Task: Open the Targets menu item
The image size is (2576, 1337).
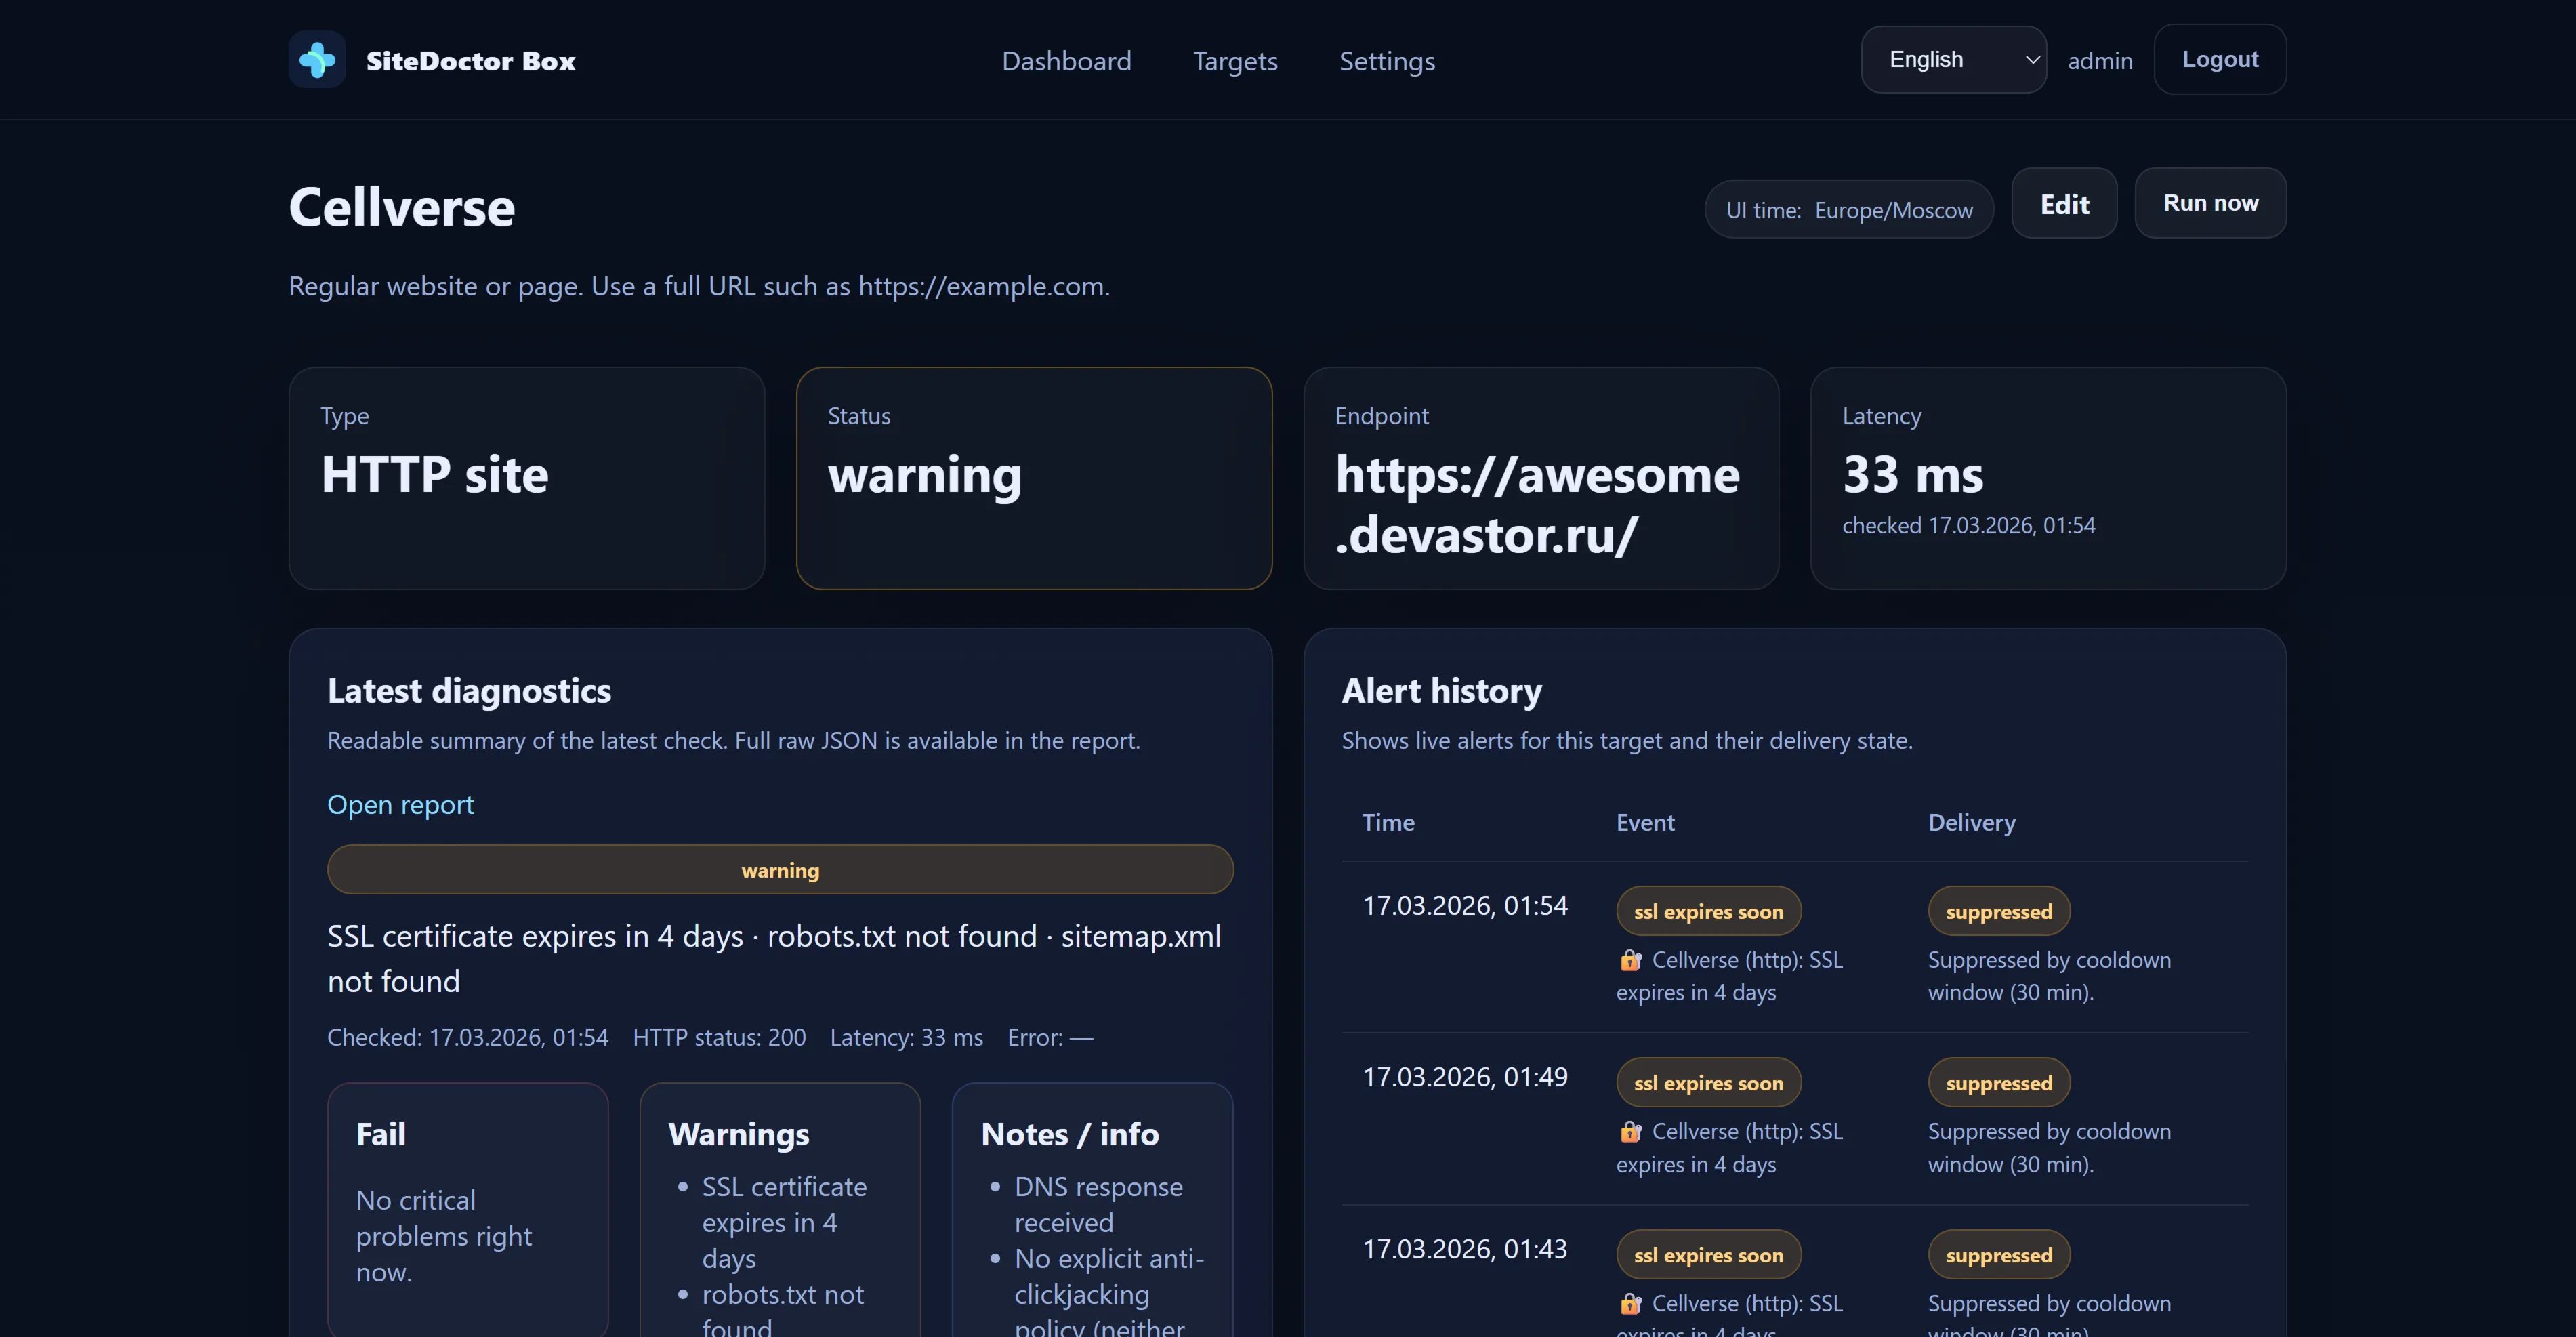Action: click(x=1235, y=61)
